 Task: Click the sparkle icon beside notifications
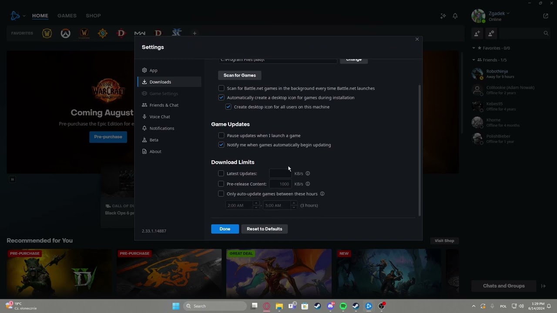[443, 16]
